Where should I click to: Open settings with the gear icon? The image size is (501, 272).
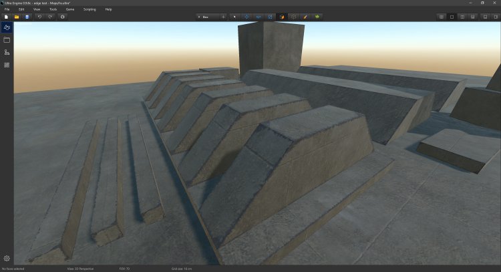(7, 258)
